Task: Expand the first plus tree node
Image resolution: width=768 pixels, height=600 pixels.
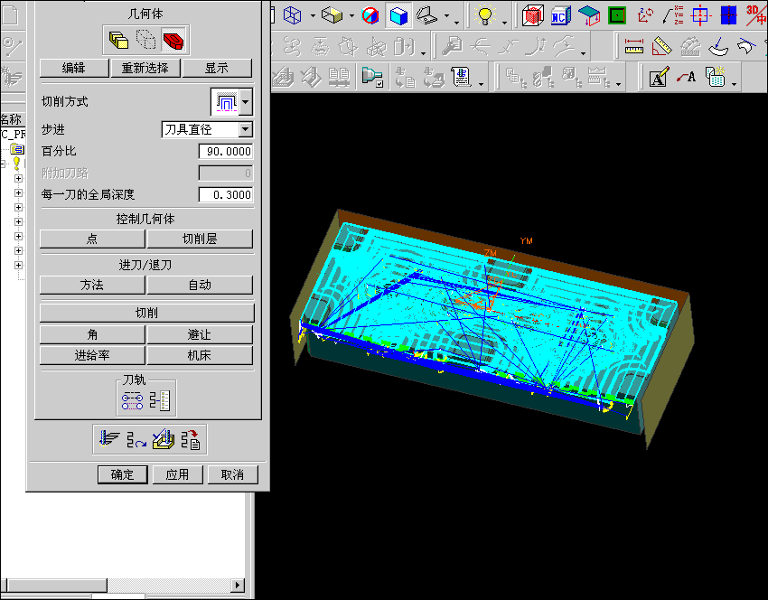Action: point(18,179)
